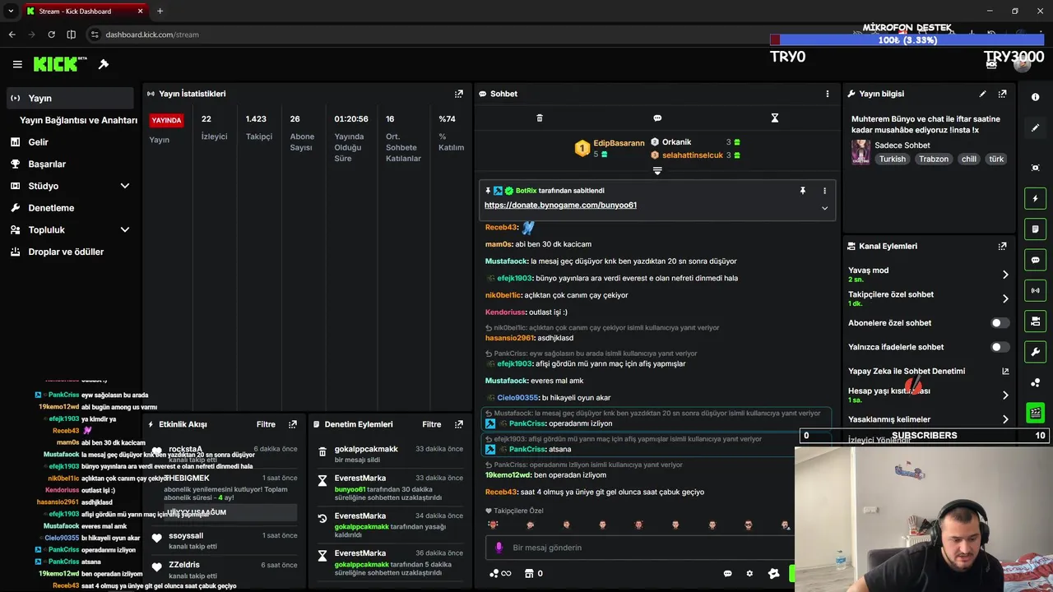Click selahattinselcuk on the leaderboard
This screenshot has width=1053, height=592.
coord(693,155)
